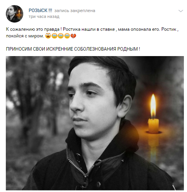Open the attached black-and-white memorial photo
The image size is (187, 192).
[x=95, y=123]
